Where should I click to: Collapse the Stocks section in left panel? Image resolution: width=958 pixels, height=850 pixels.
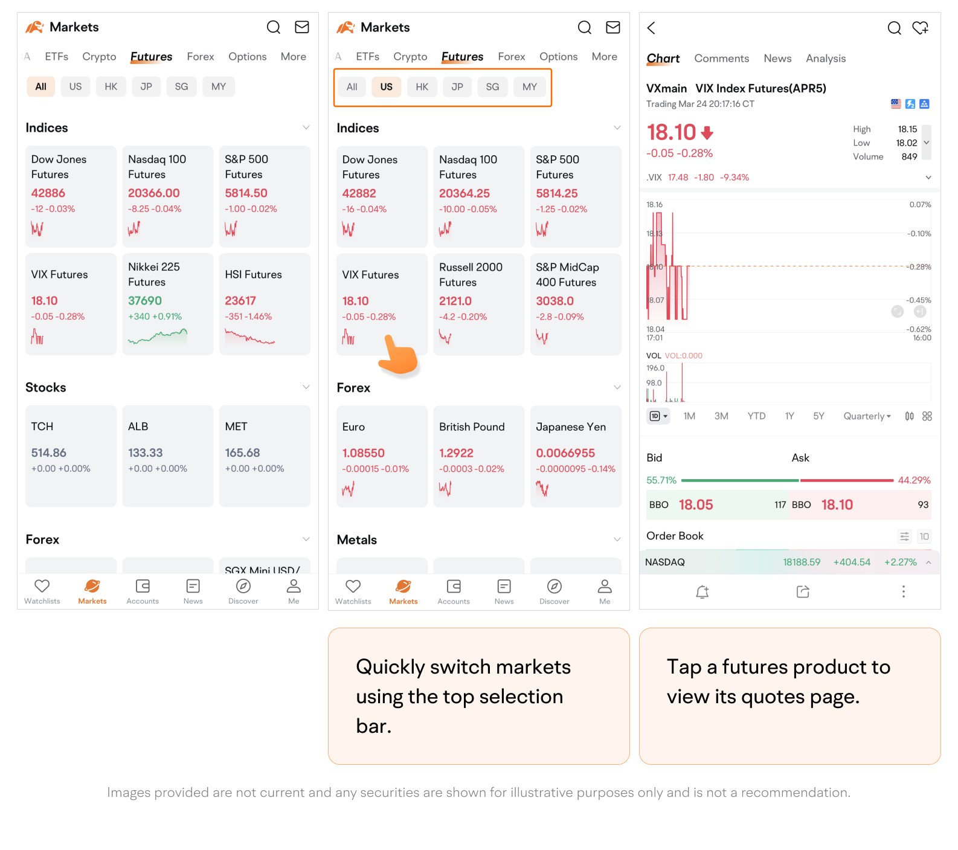pyautogui.click(x=306, y=387)
